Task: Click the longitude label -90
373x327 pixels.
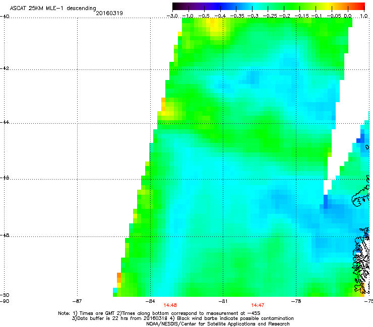Action: pos(5,301)
